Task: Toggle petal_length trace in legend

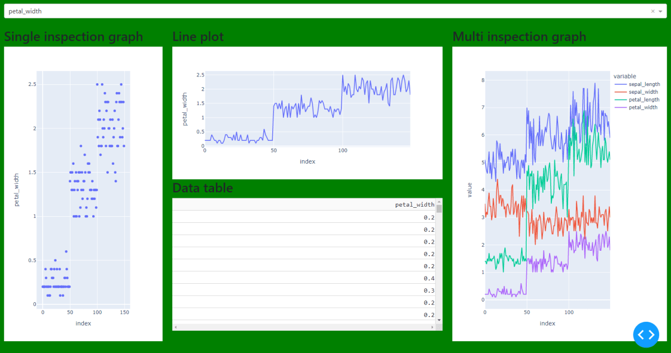Action: (x=636, y=99)
